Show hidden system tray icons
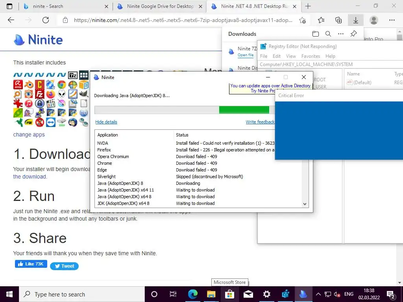Viewport: 403px width, 302px height. [318, 294]
